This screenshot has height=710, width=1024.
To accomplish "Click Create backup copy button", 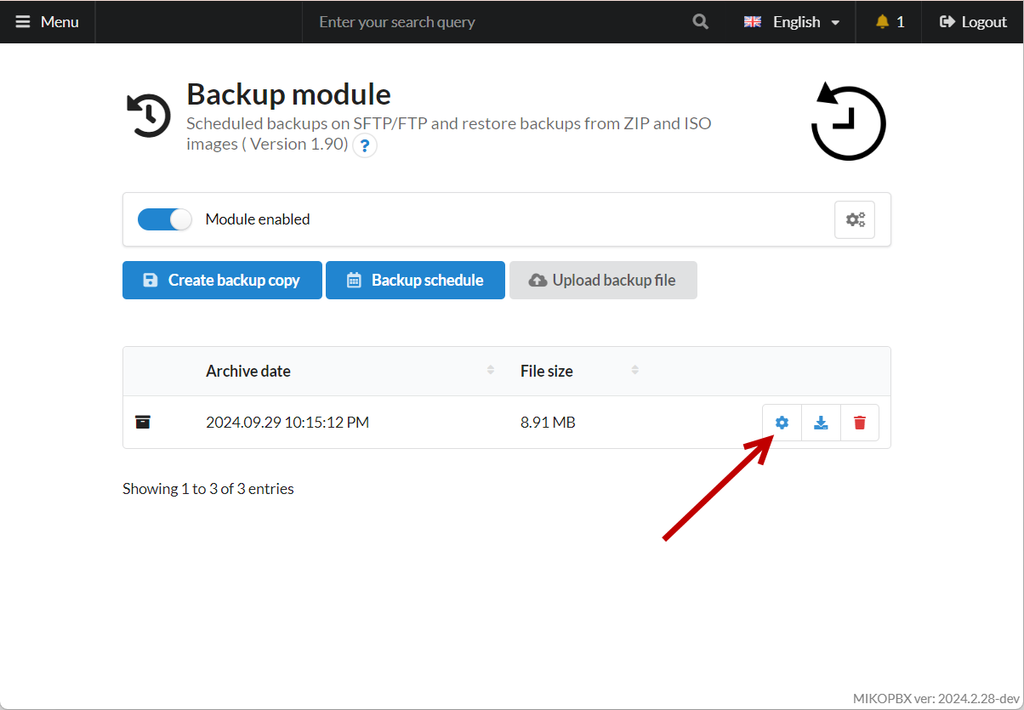I will [222, 281].
